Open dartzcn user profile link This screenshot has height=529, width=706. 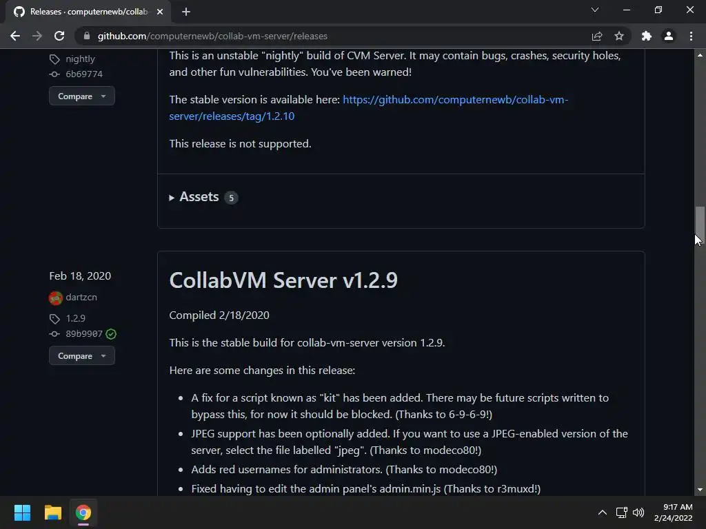81,298
